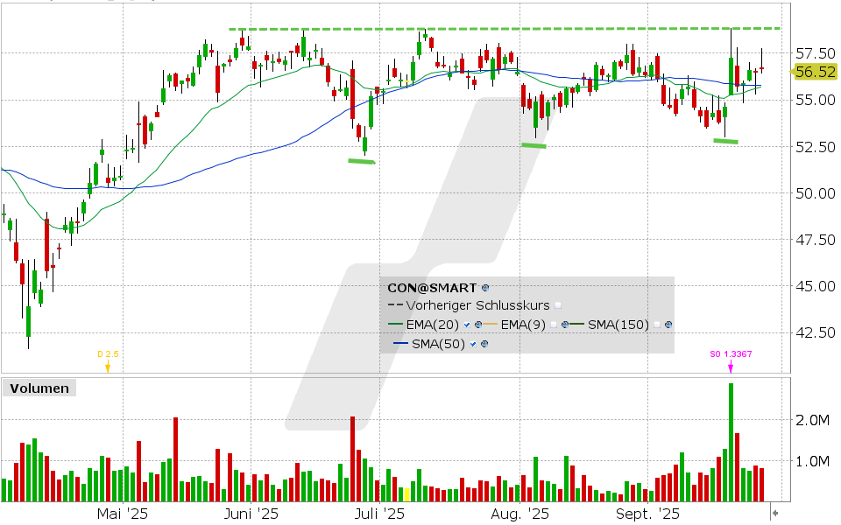841x525 pixels.
Task: Open the SMA(50) settings icon
Action: [x=484, y=344]
